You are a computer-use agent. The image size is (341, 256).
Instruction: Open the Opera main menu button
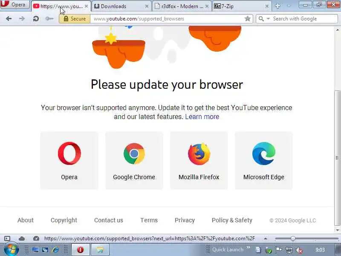(x=14, y=4)
